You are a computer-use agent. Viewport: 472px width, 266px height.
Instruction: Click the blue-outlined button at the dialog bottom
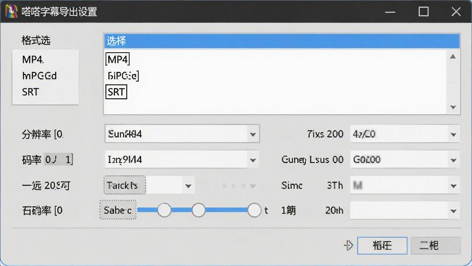(382, 246)
